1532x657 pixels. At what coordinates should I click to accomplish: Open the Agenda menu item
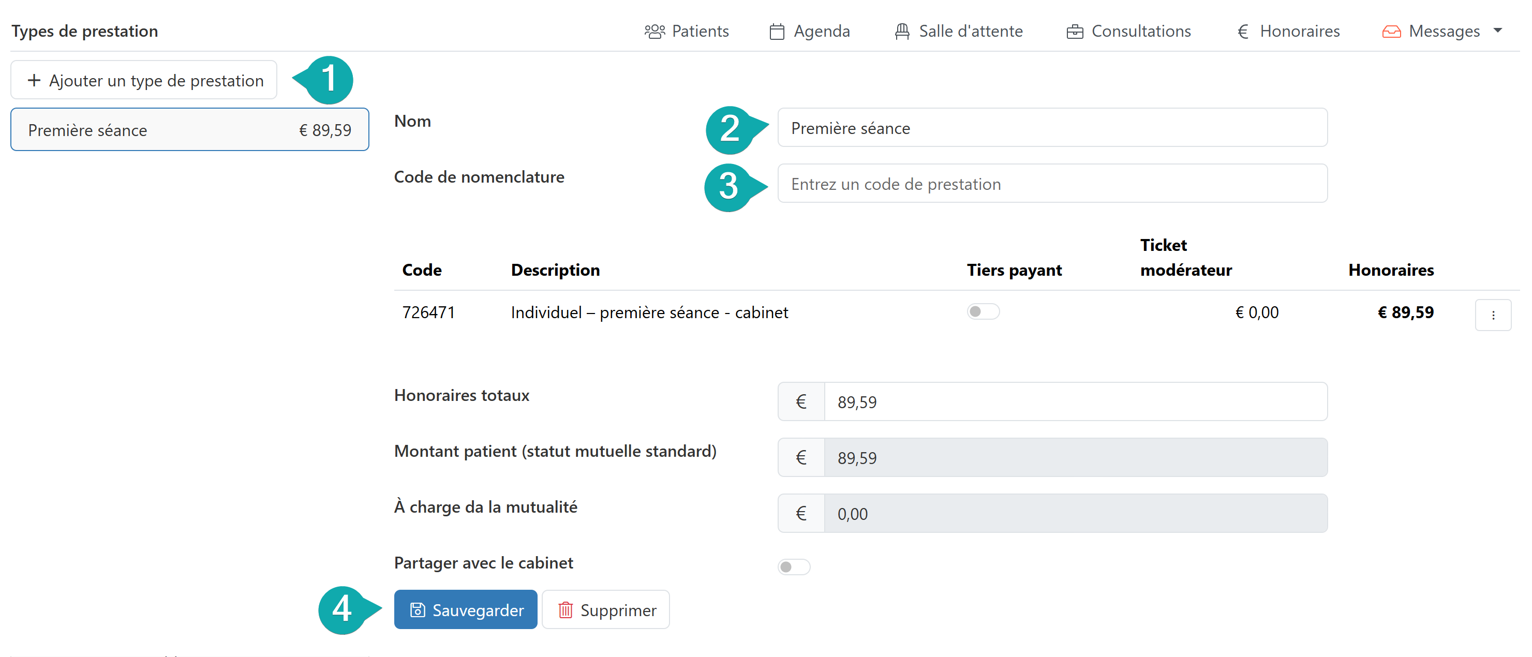[821, 32]
